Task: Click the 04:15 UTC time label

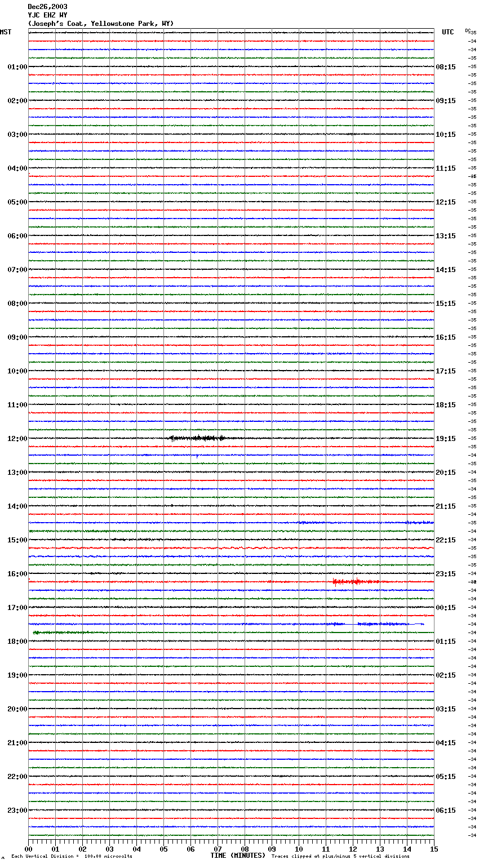Action: [446, 743]
